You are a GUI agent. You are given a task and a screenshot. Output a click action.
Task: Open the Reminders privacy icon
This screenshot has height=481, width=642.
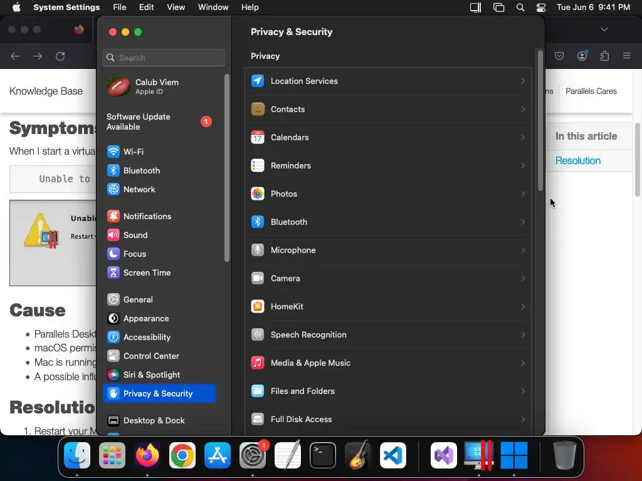258,165
